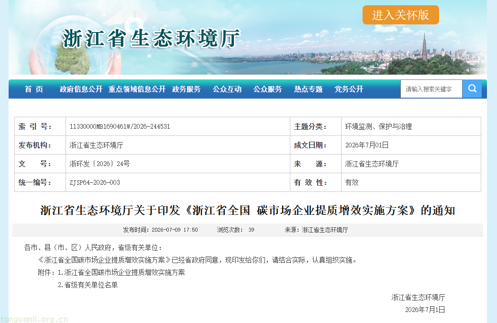Click the document number 浙环发〔2026〕24号
Screen dimensions: 497x323
(x=99, y=164)
